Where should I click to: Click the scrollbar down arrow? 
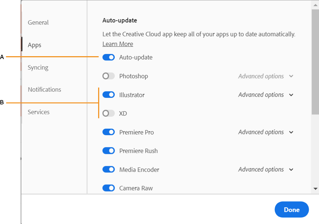click(x=315, y=189)
